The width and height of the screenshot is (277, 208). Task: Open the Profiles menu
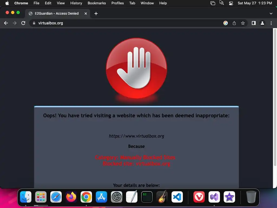[x=117, y=3]
